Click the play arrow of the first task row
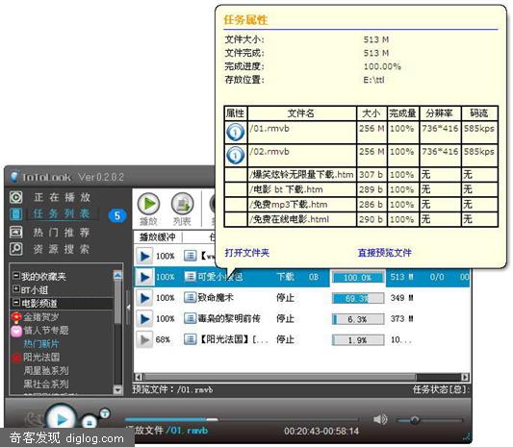The height and width of the screenshot is (447, 513). point(144,256)
